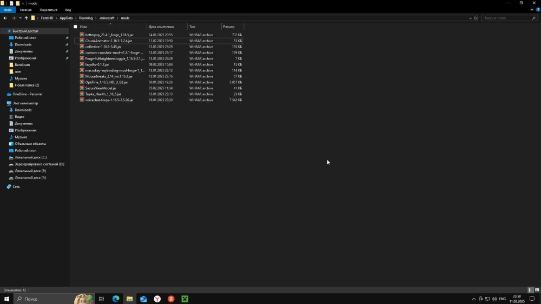Select Этот компьютер in navigation pane
This screenshot has width=541, height=304.
[x=25, y=103]
